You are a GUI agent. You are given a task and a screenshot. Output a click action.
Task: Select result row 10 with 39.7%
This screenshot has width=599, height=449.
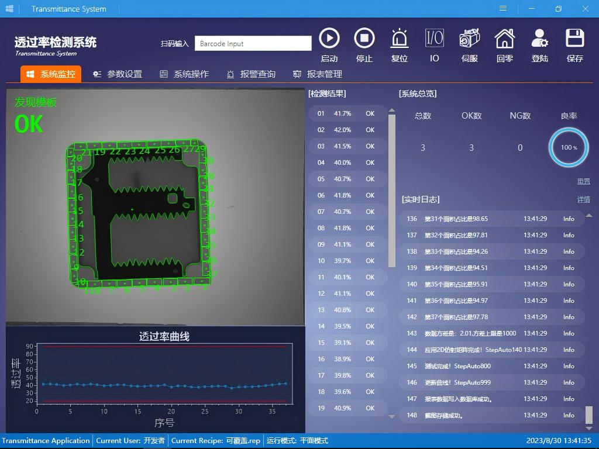click(347, 261)
